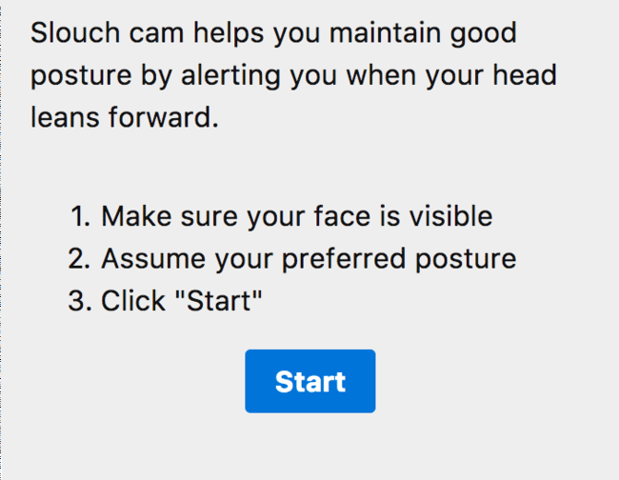This screenshot has width=619, height=480.
Task: Click the word "good" ending the first line
Action: [x=483, y=34]
